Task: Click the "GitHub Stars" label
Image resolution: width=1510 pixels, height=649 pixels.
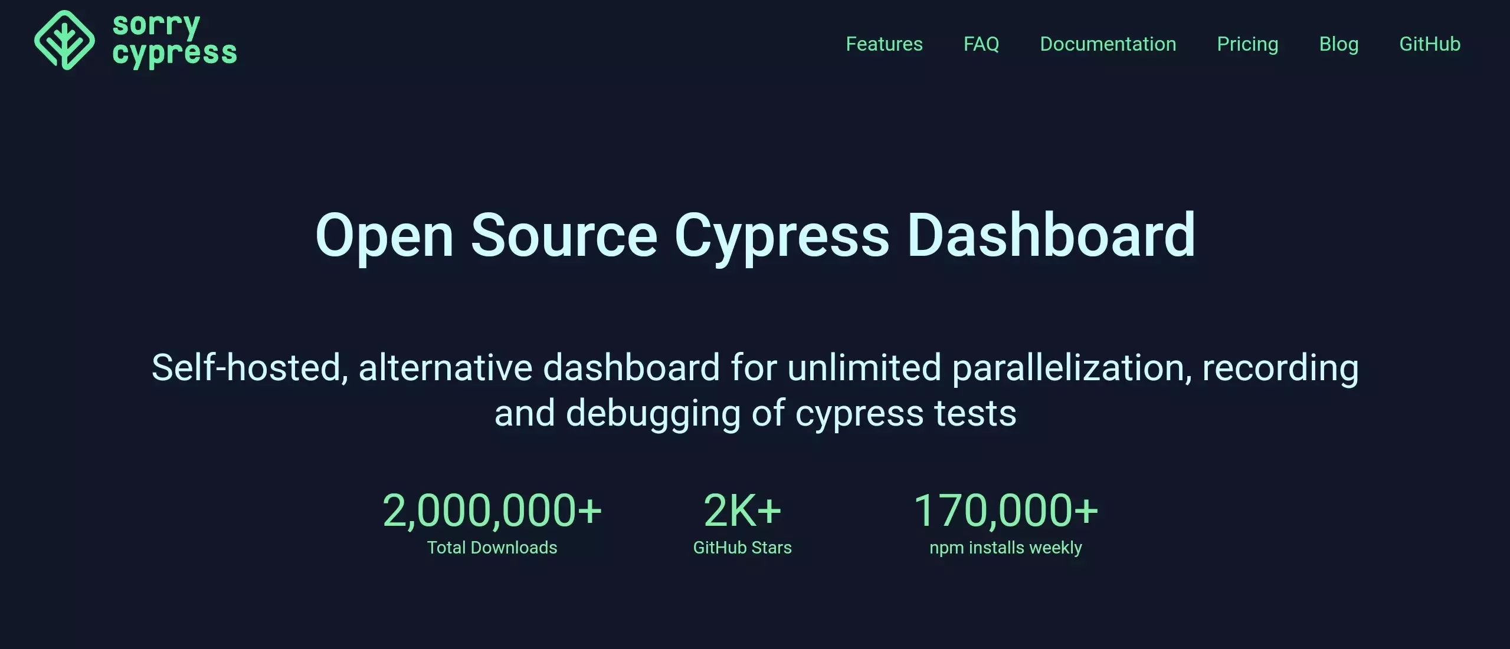Action: [742, 548]
